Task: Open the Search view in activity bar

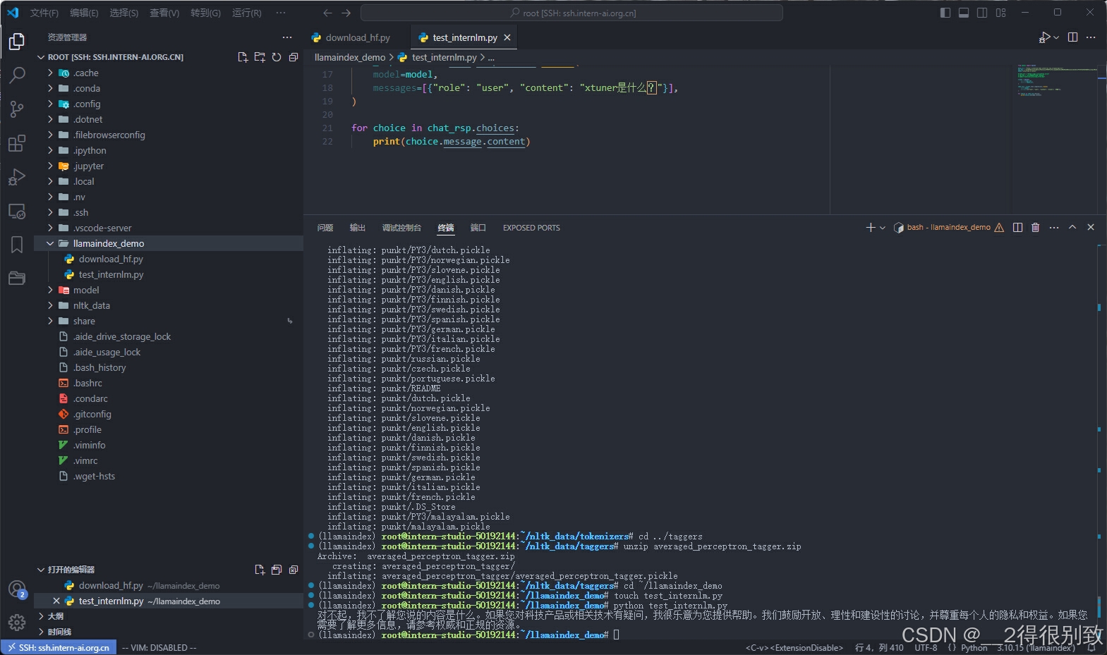Action: pos(17,75)
